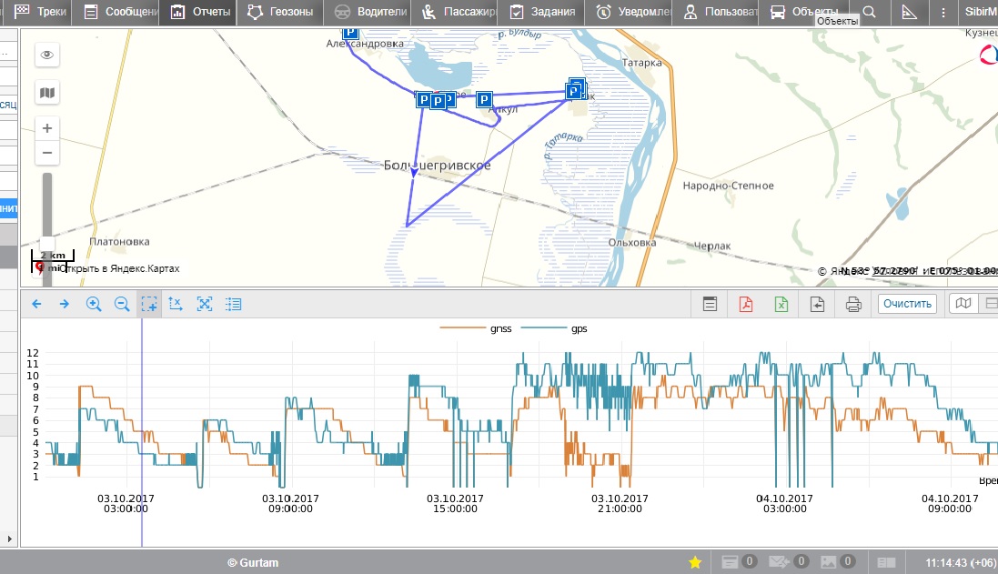The image size is (998, 574).
Task: Click the Очистить button
Action: (x=907, y=304)
